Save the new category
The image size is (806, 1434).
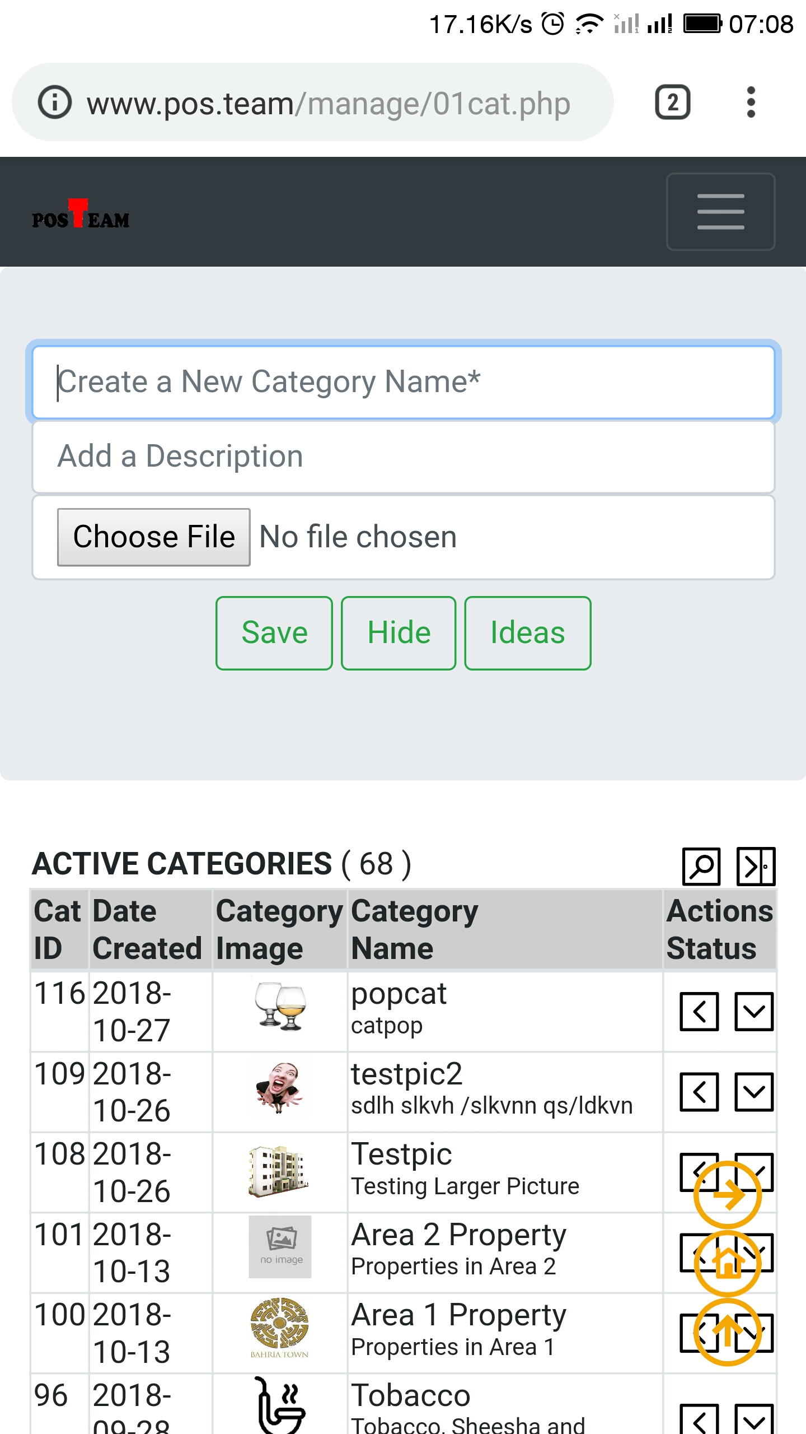[x=274, y=633]
